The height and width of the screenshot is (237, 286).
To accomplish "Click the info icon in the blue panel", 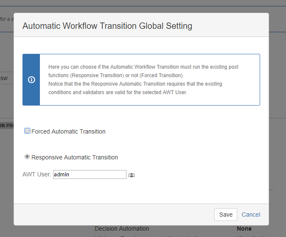I will (31, 80).
